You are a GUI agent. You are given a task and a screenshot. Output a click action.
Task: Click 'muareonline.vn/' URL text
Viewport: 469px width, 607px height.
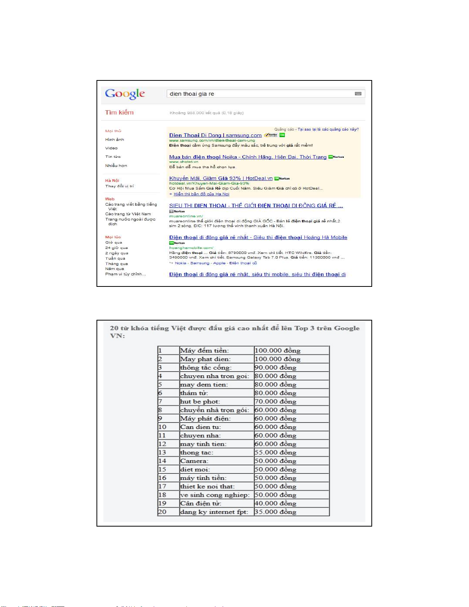click(x=186, y=216)
